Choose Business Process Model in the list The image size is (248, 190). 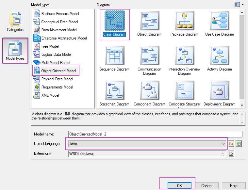56,14
